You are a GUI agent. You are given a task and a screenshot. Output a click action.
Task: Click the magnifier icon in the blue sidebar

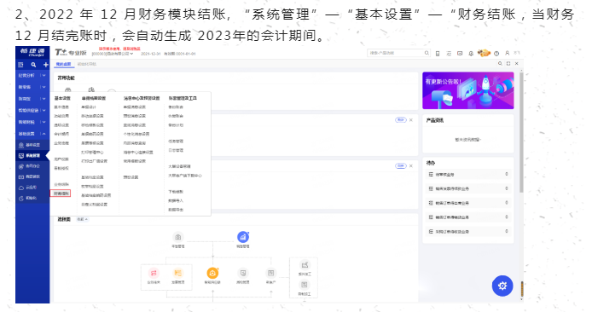click(33, 65)
